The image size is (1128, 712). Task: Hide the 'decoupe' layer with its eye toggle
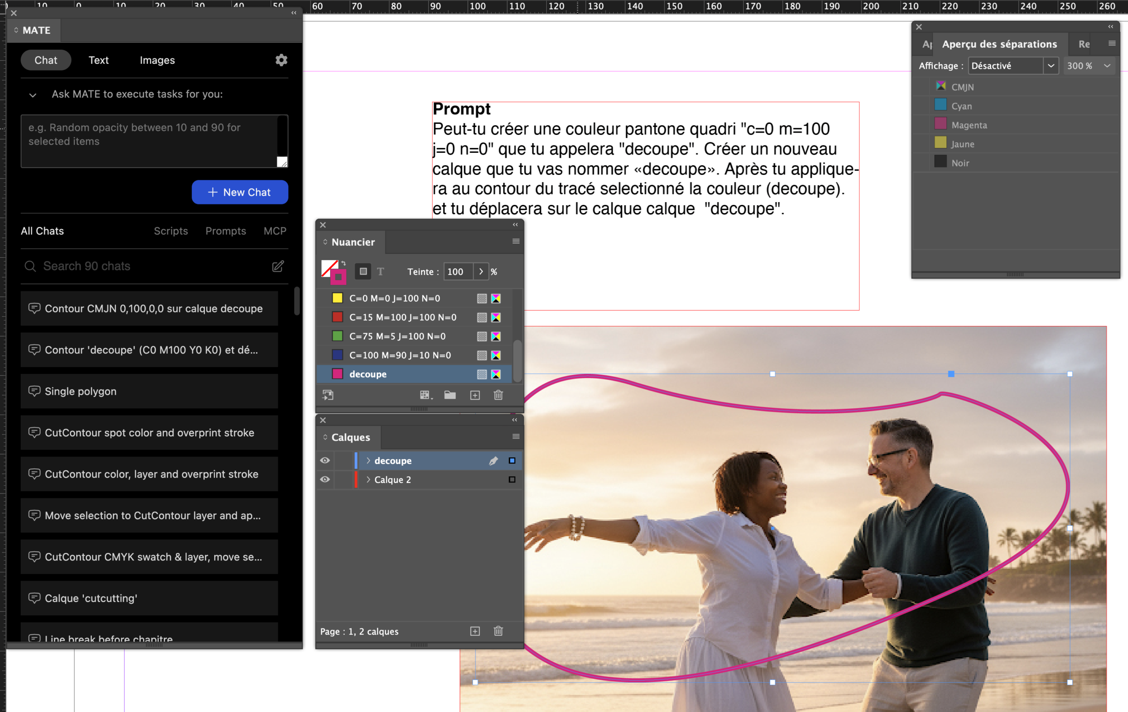tap(325, 460)
